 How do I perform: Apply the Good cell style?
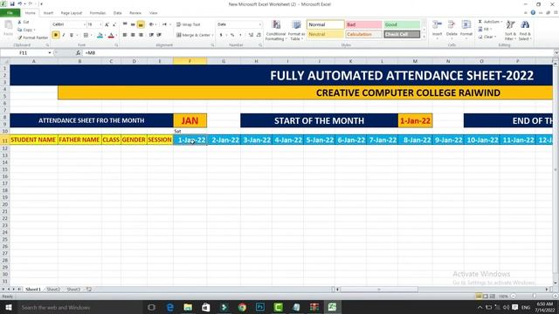(402, 24)
